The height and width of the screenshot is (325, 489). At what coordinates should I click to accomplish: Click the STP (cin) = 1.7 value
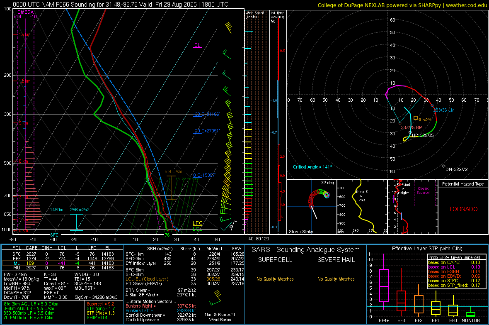[101, 308]
